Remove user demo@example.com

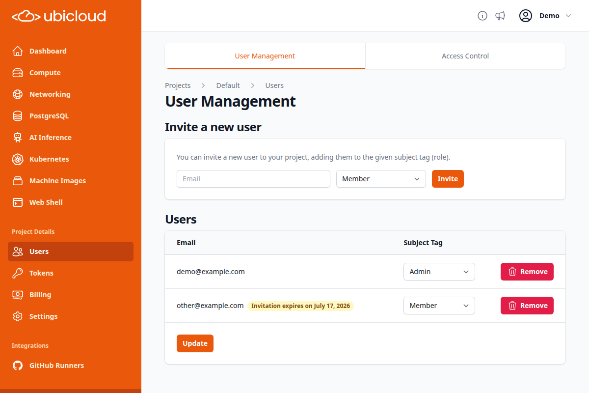coord(527,272)
